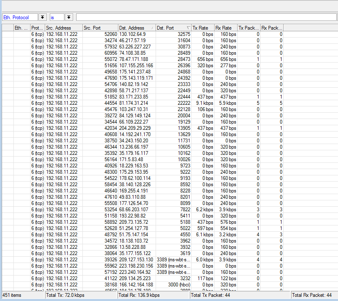The height and width of the screenshot is (301, 338).
Task: Click the Tx Packets column header
Action: click(x=248, y=28)
